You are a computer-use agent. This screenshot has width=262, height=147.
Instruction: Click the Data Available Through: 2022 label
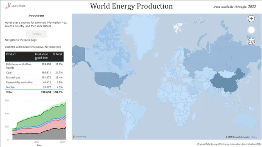click(x=235, y=7)
